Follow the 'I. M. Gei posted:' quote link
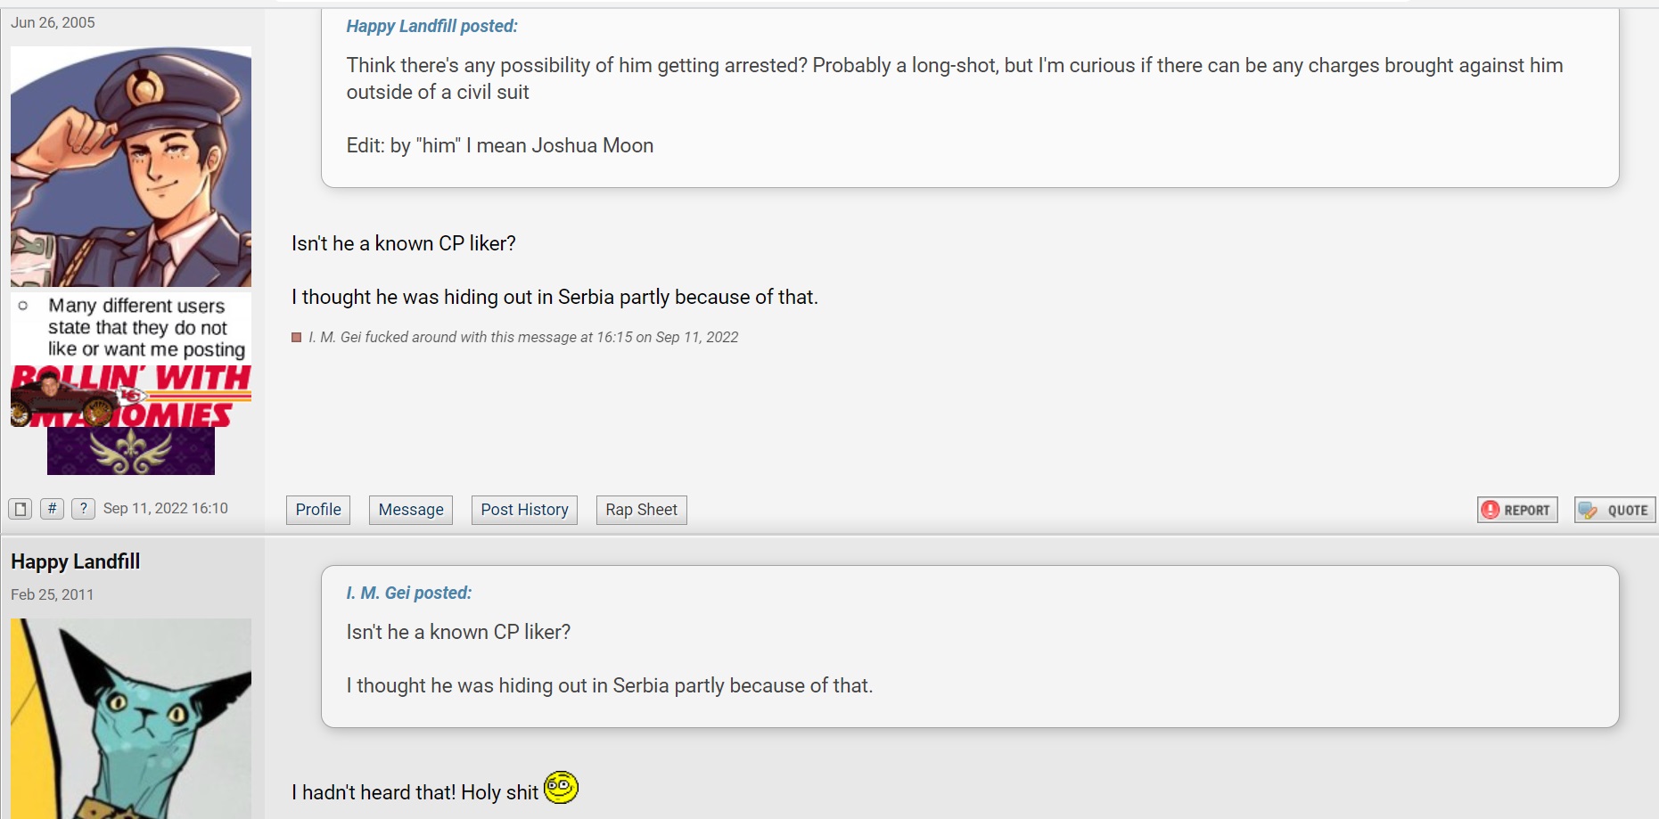Image resolution: width=1659 pixels, height=819 pixels. click(x=408, y=593)
